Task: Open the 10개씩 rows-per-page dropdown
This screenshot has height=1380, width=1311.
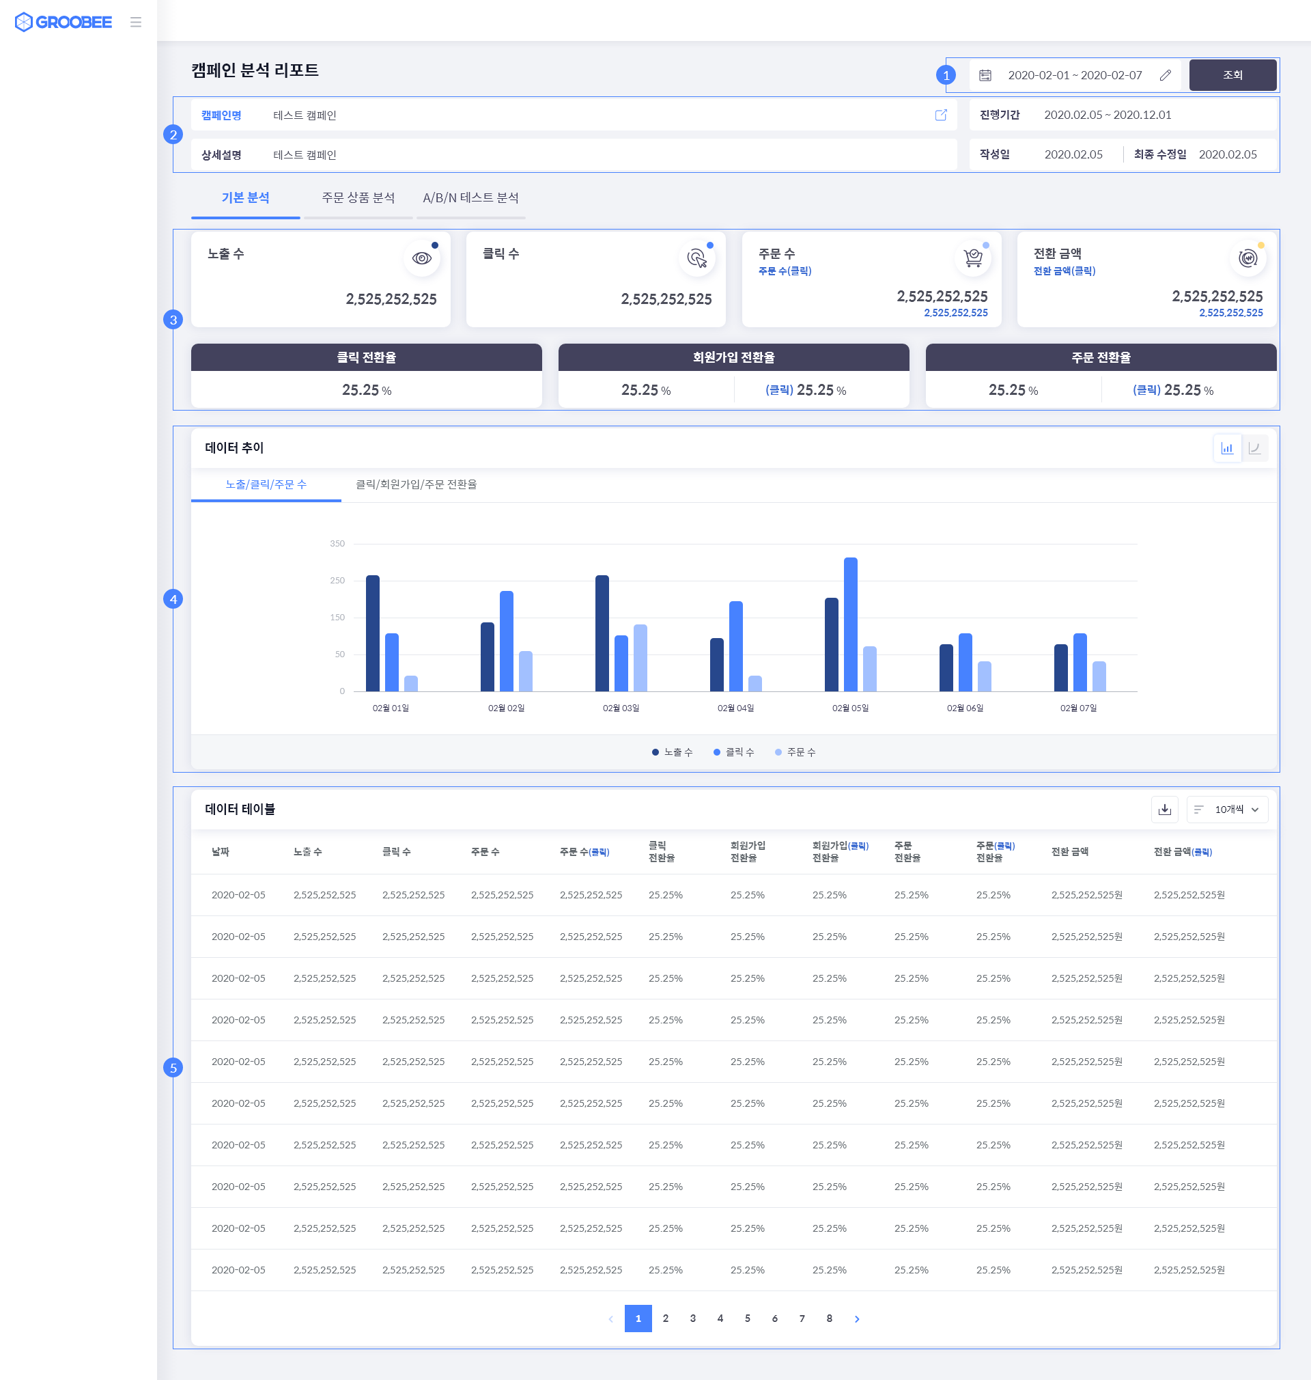Action: click(1227, 810)
